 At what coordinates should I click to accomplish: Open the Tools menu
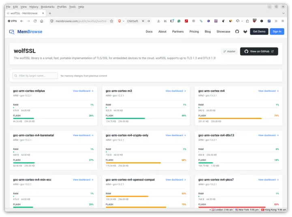click(73, 7)
